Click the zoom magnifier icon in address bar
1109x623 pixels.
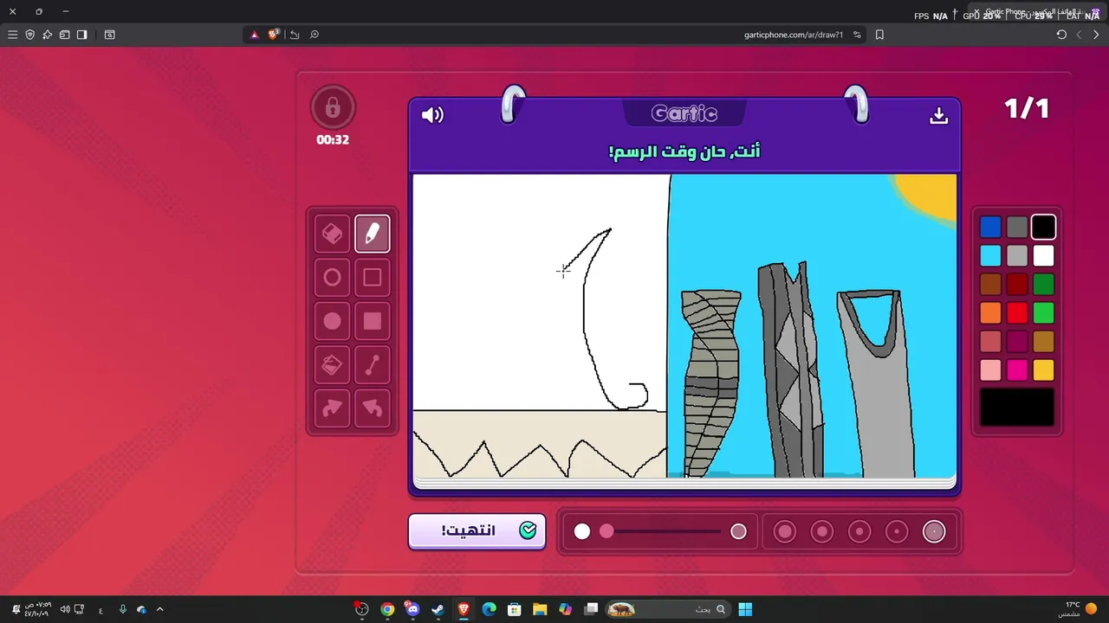315,35
